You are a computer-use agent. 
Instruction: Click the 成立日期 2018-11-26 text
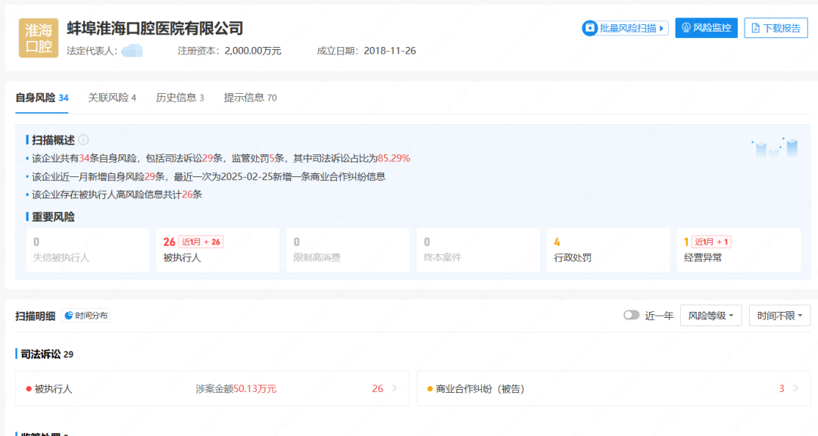tap(367, 51)
